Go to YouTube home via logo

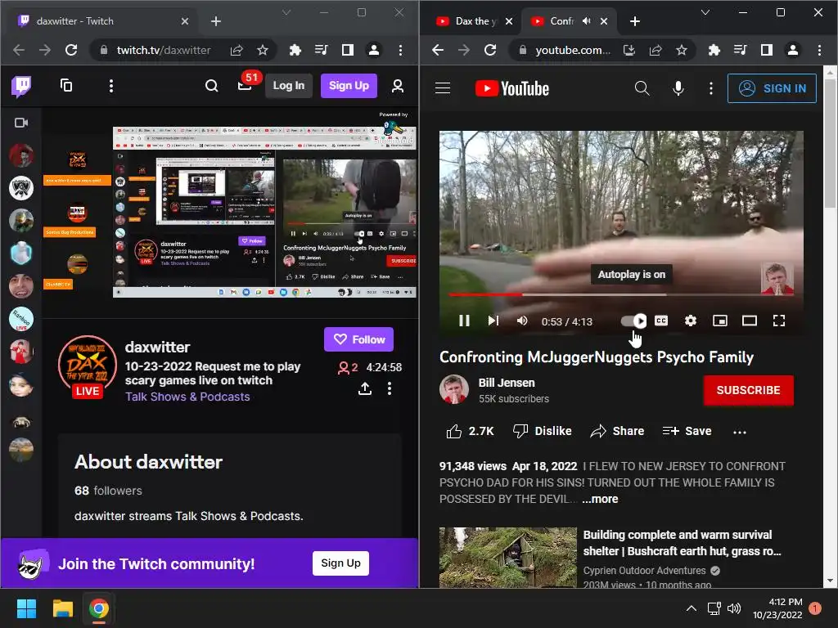[x=512, y=88]
